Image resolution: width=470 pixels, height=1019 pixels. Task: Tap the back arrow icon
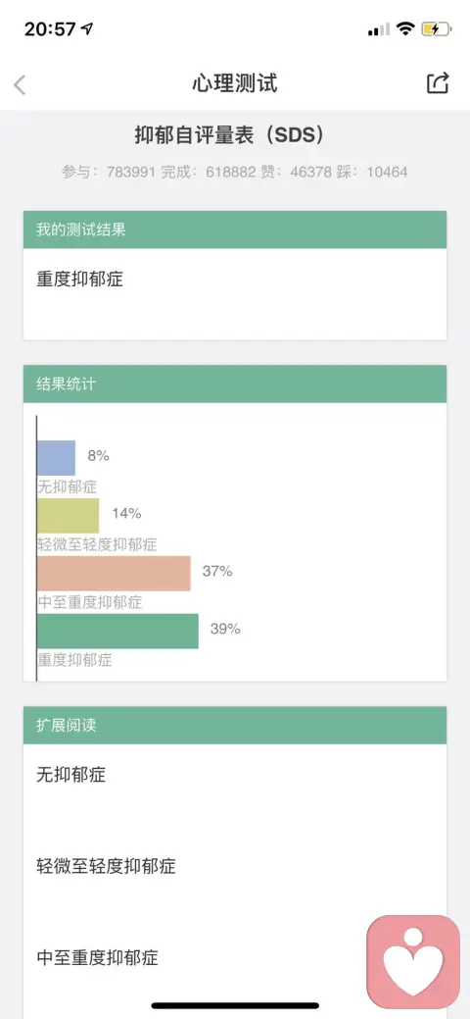coord(20,84)
